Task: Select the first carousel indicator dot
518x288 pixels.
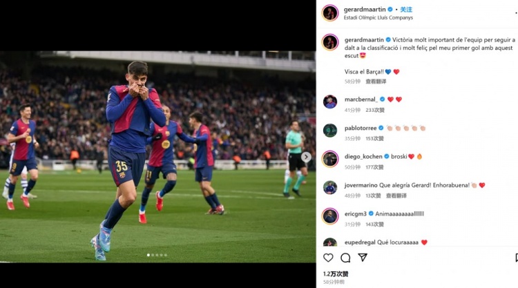Action: pos(148,255)
